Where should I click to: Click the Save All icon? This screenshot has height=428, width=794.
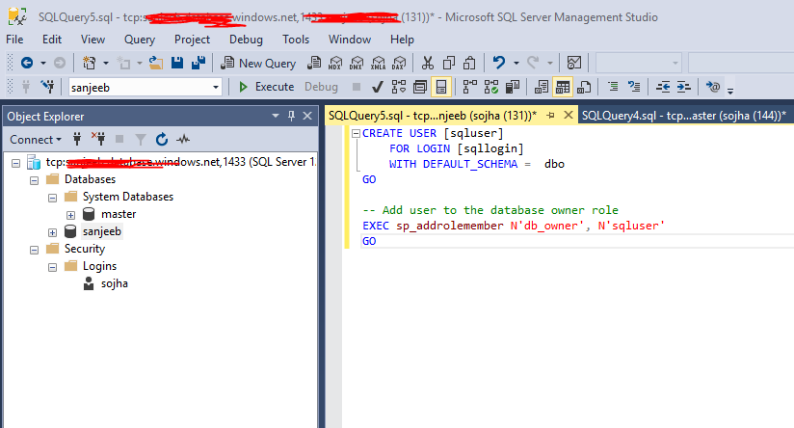[x=198, y=63]
